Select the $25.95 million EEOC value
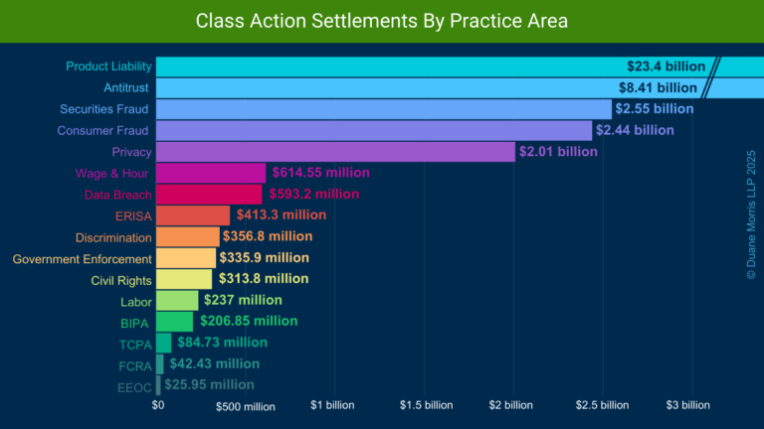This screenshot has width=764, height=429. [209, 384]
